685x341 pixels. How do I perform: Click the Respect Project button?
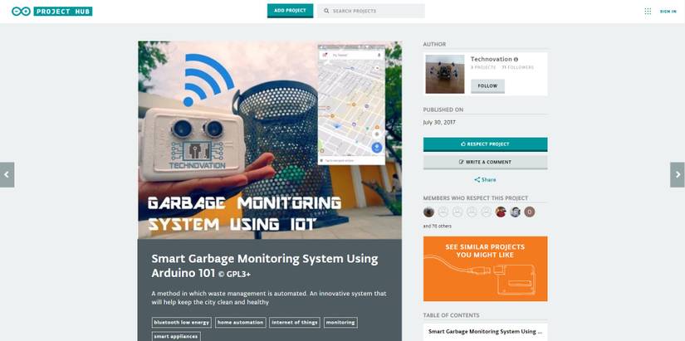pyautogui.click(x=485, y=144)
